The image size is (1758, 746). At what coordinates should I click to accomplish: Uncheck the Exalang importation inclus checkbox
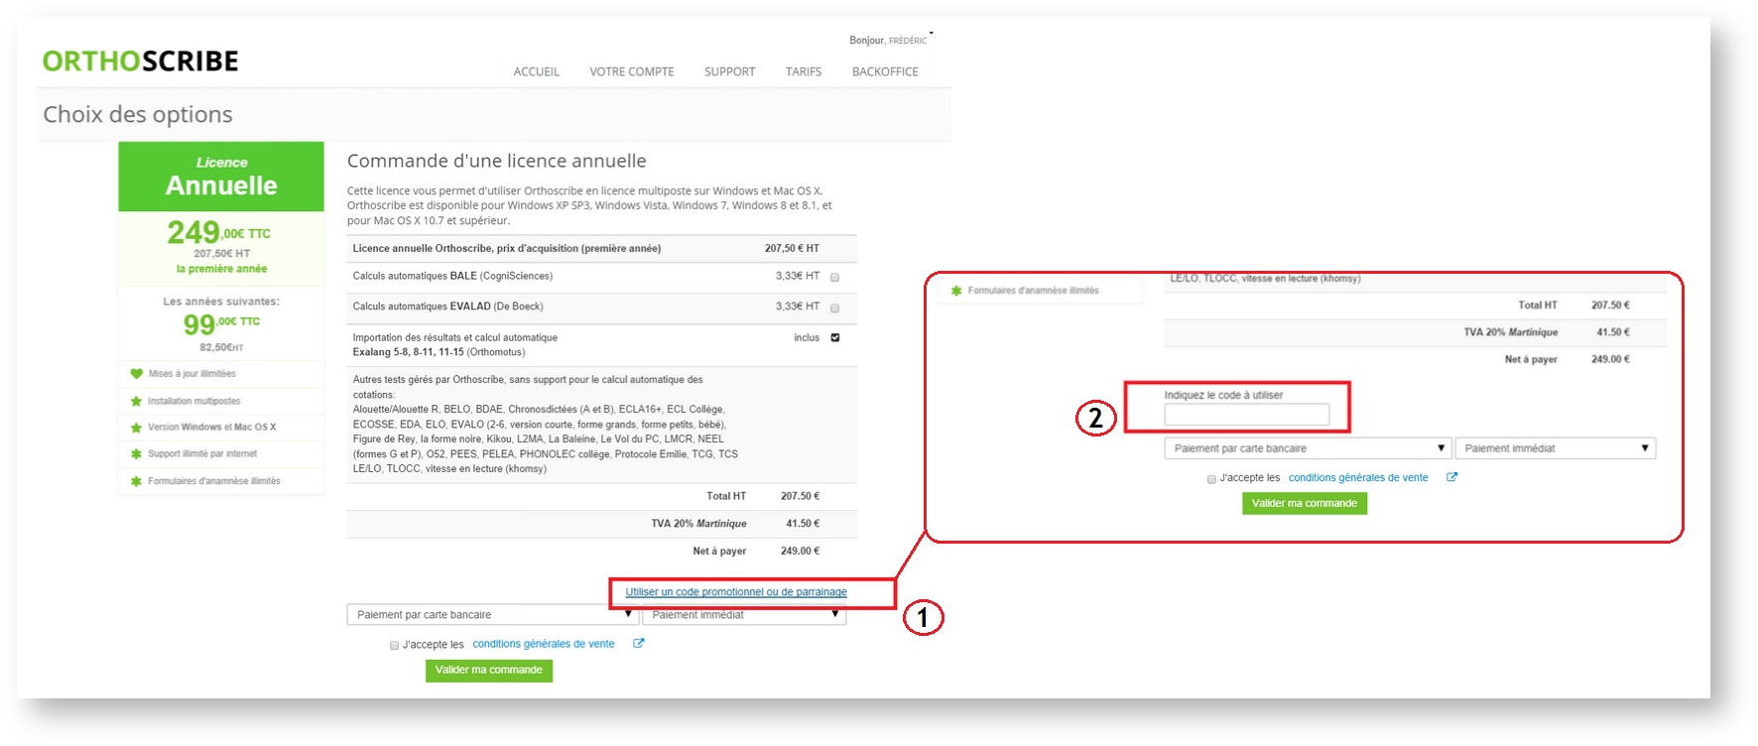tap(834, 337)
